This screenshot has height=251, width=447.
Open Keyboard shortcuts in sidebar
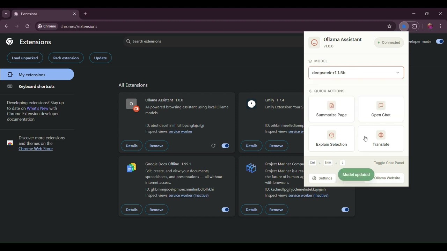click(x=37, y=86)
